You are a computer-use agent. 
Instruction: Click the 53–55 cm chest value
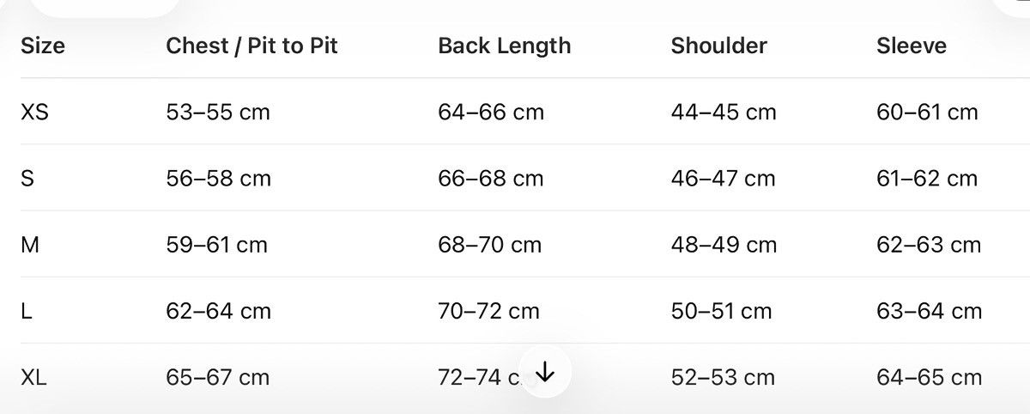(218, 112)
